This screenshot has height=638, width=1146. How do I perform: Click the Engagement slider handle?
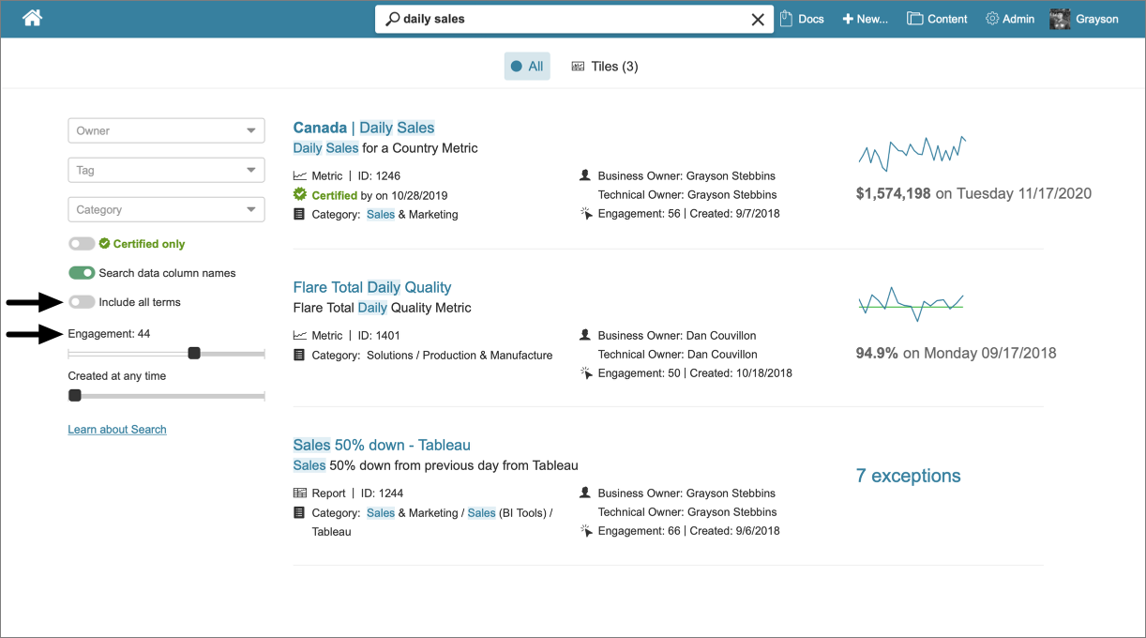coord(194,354)
